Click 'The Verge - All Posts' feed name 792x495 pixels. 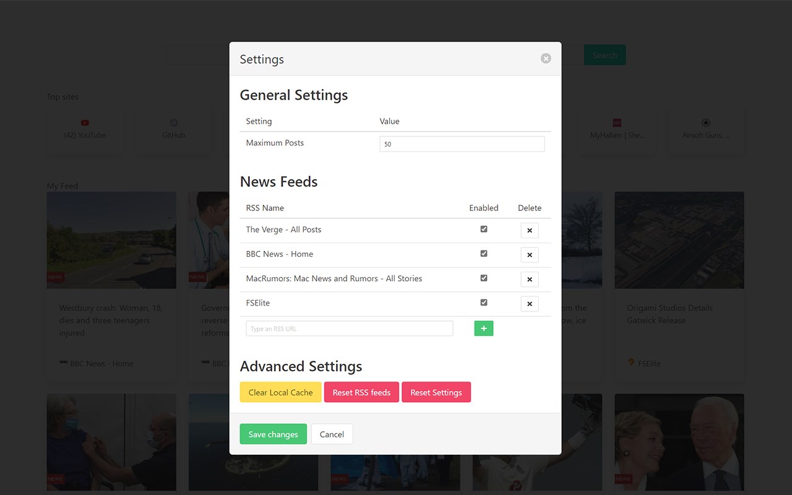pyautogui.click(x=284, y=230)
